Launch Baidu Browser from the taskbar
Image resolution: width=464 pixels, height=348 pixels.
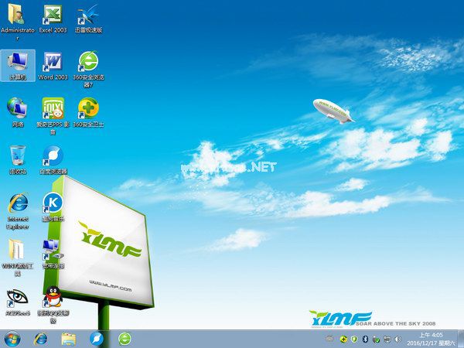97,339
